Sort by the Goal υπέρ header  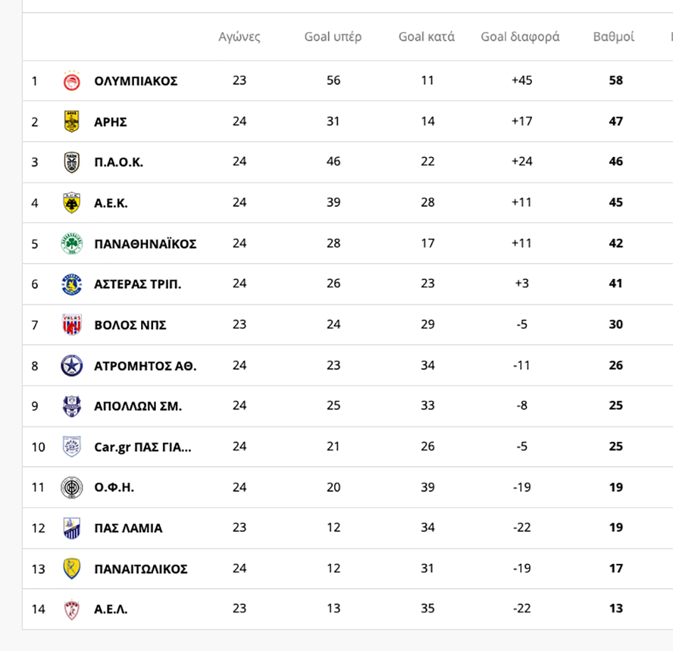pyautogui.click(x=333, y=37)
